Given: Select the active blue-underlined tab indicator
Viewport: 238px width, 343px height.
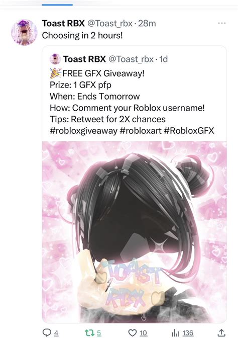Looking at the screenshot, I should (57, 5).
